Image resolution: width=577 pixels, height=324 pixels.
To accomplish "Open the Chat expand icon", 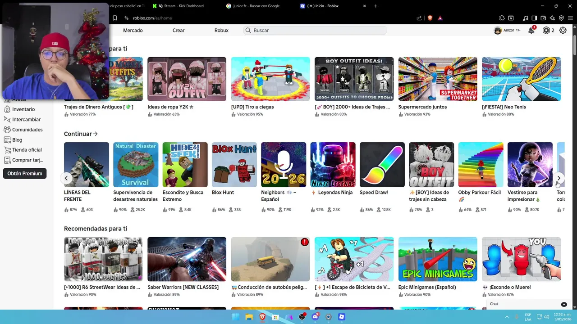I will pos(564,304).
